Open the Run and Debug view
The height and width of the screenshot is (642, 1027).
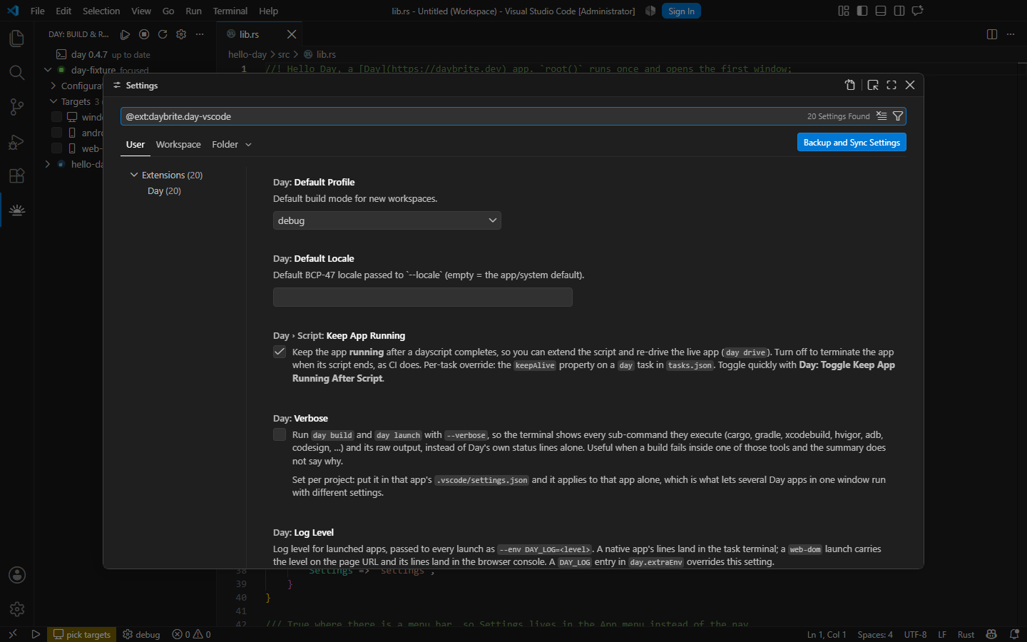(x=16, y=142)
